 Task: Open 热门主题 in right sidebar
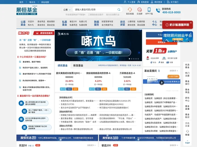pos(187,74)
